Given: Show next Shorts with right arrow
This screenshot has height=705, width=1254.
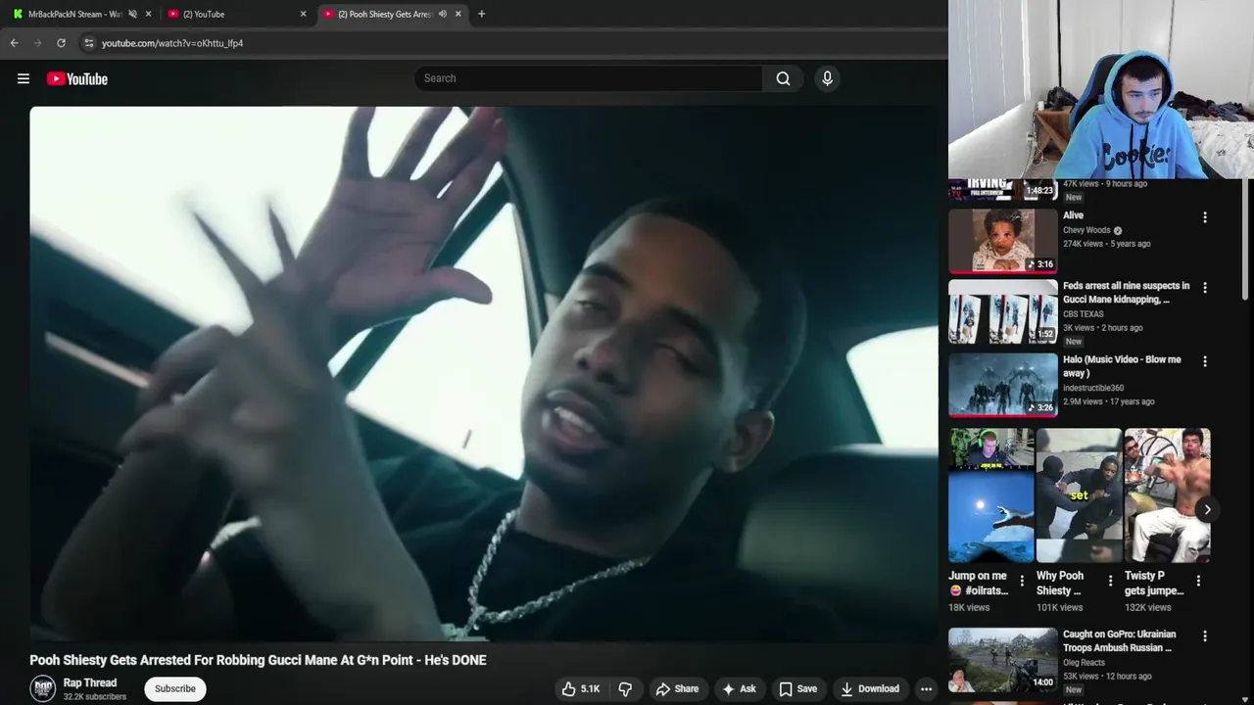Looking at the screenshot, I should pos(1207,509).
